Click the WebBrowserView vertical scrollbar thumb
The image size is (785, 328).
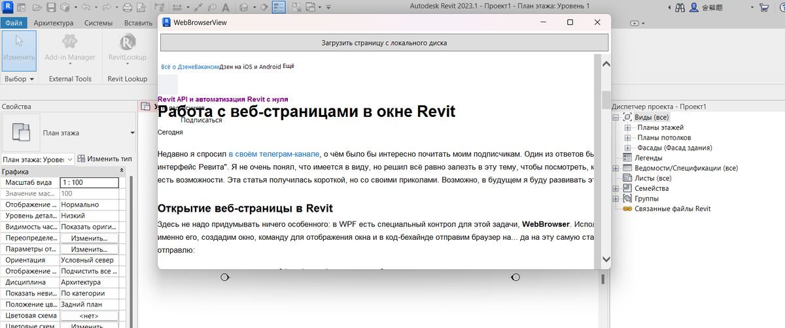pos(606,100)
